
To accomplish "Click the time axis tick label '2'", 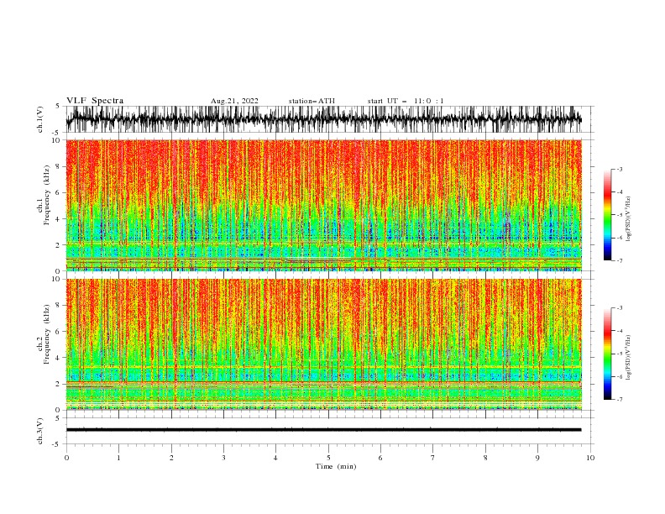I will coord(171,458).
